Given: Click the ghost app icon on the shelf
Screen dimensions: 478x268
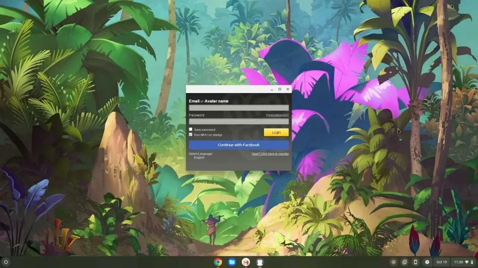Looking at the screenshot, I should [x=260, y=262].
